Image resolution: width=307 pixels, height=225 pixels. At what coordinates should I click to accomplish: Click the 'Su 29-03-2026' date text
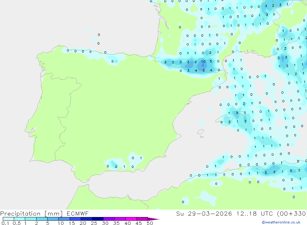[204, 213]
